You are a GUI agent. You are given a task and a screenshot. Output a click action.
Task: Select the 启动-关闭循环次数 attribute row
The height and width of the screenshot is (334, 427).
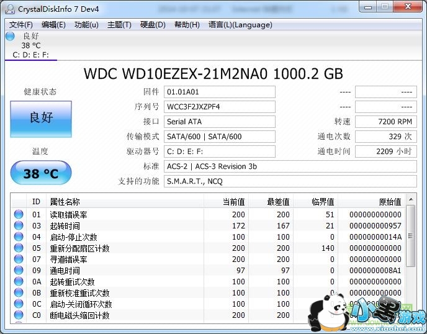[x=208, y=304]
